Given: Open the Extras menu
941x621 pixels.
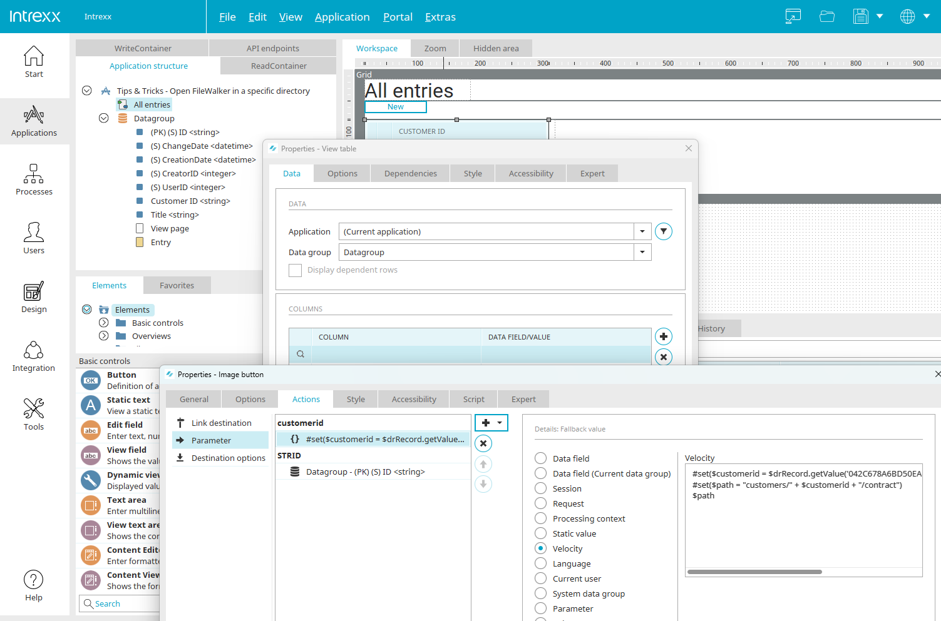Looking at the screenshot, I should (440, 17).
